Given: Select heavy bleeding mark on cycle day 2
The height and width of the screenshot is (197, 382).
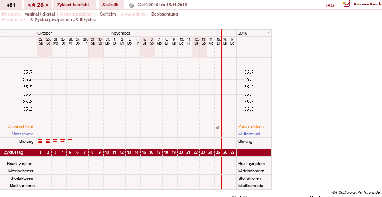Looking at the screenshot, I should pyautogui.click(x=48, y=141).
